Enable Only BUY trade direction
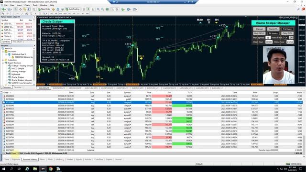 click(287, 33)
